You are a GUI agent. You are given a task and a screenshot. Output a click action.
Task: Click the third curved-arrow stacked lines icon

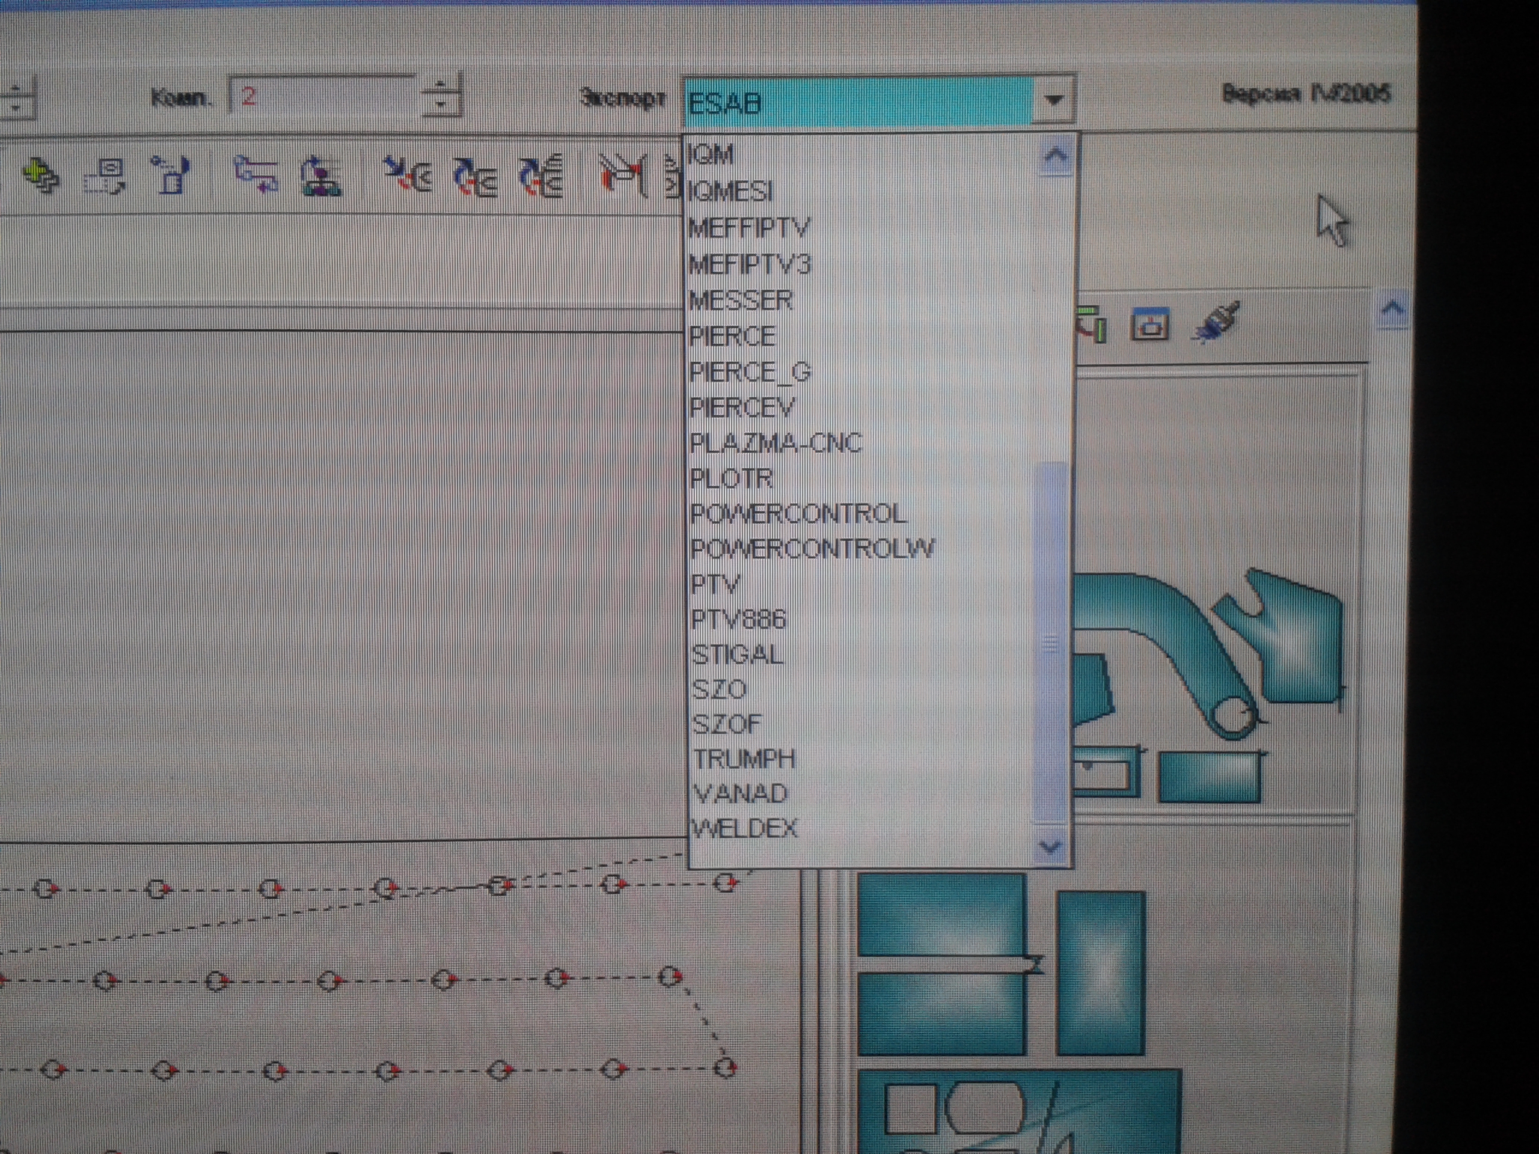[x=541, y=176]
